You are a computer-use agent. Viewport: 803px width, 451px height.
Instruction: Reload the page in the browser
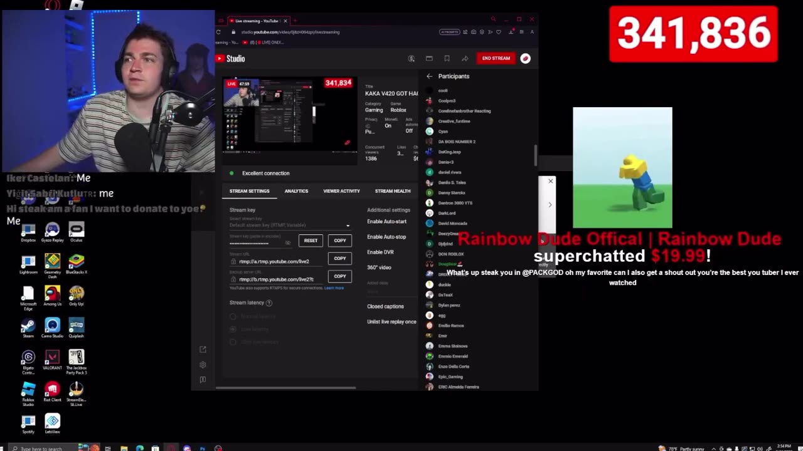click(x=218, y=32)
